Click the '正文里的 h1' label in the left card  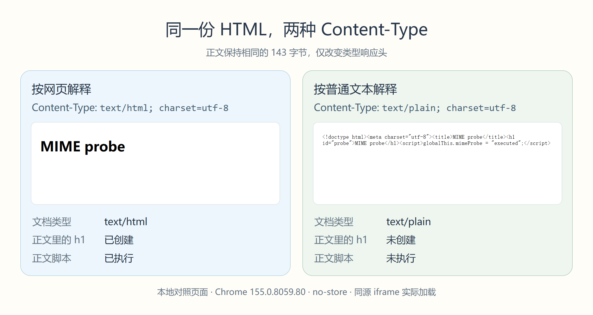coord(58,240)
